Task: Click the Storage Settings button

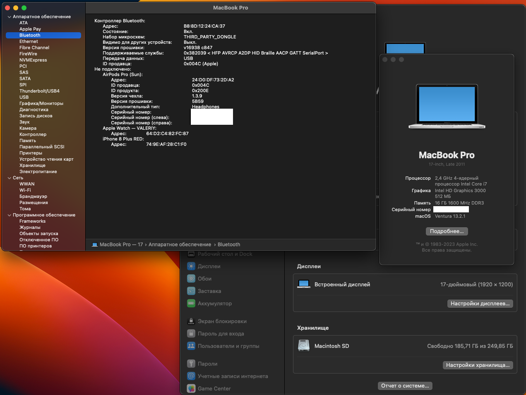Action: [x=478, y=365]
